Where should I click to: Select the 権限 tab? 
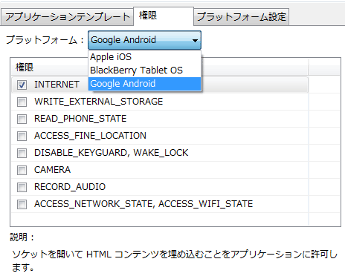click(164, 16)
